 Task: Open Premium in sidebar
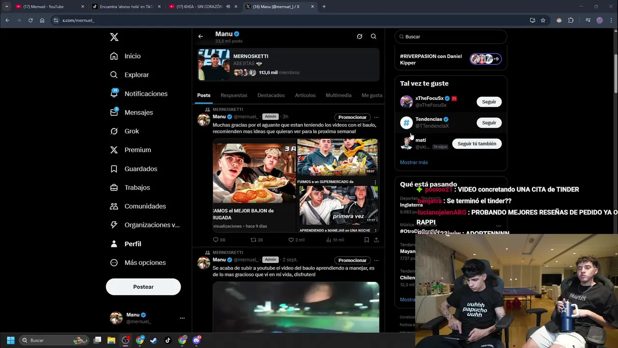coord(130,150)
